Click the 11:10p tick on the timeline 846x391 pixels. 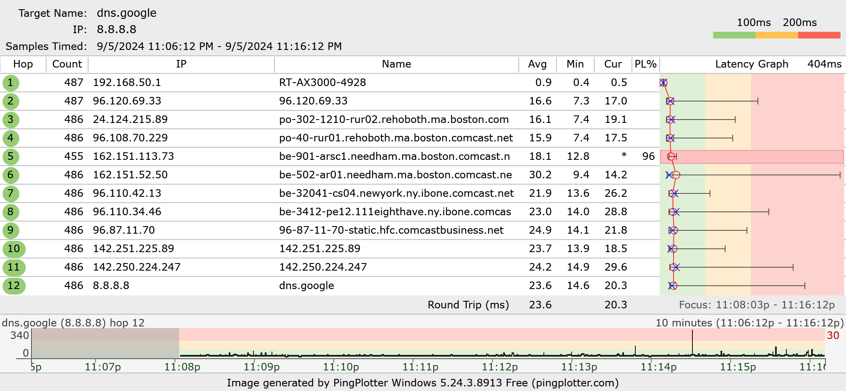(341, 367)
